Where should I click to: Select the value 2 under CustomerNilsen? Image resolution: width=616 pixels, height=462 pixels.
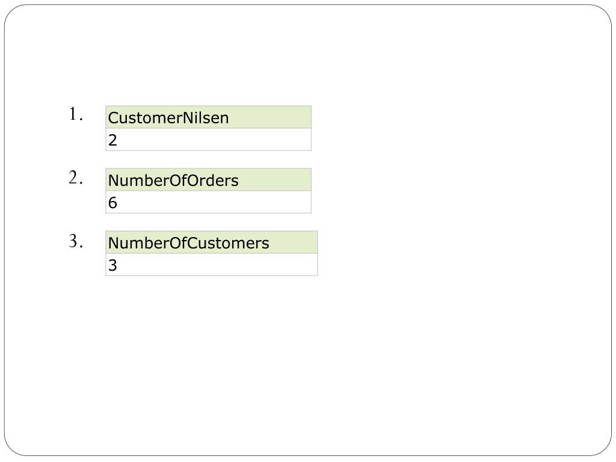click(x=112, y=140)
